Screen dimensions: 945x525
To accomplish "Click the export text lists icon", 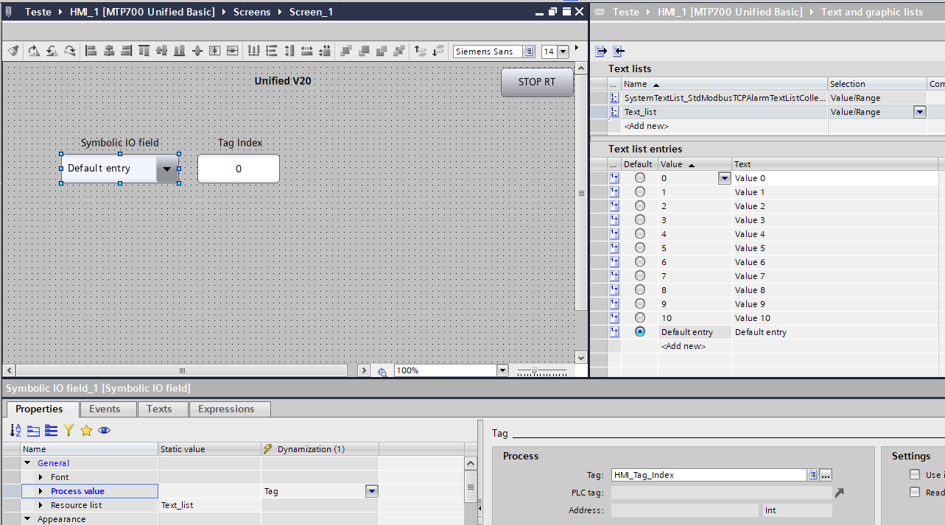I will click(x=601, y=51).
